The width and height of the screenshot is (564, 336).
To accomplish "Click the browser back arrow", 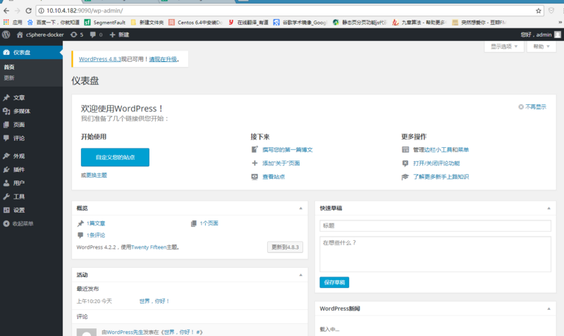I will point(6,11).
